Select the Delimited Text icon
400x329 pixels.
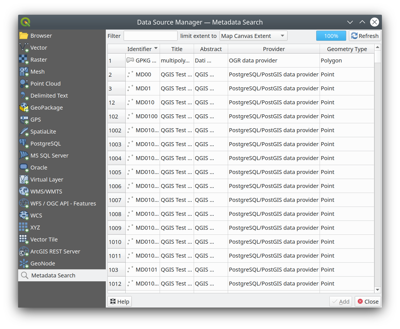[24, 95]
